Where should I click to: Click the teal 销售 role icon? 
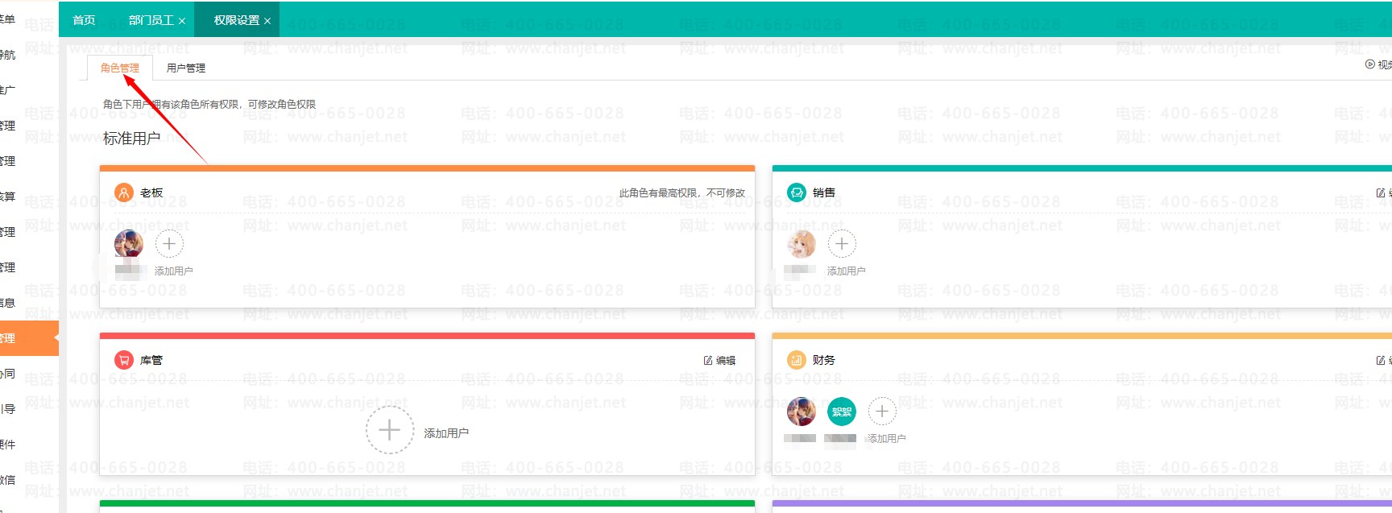796,192
